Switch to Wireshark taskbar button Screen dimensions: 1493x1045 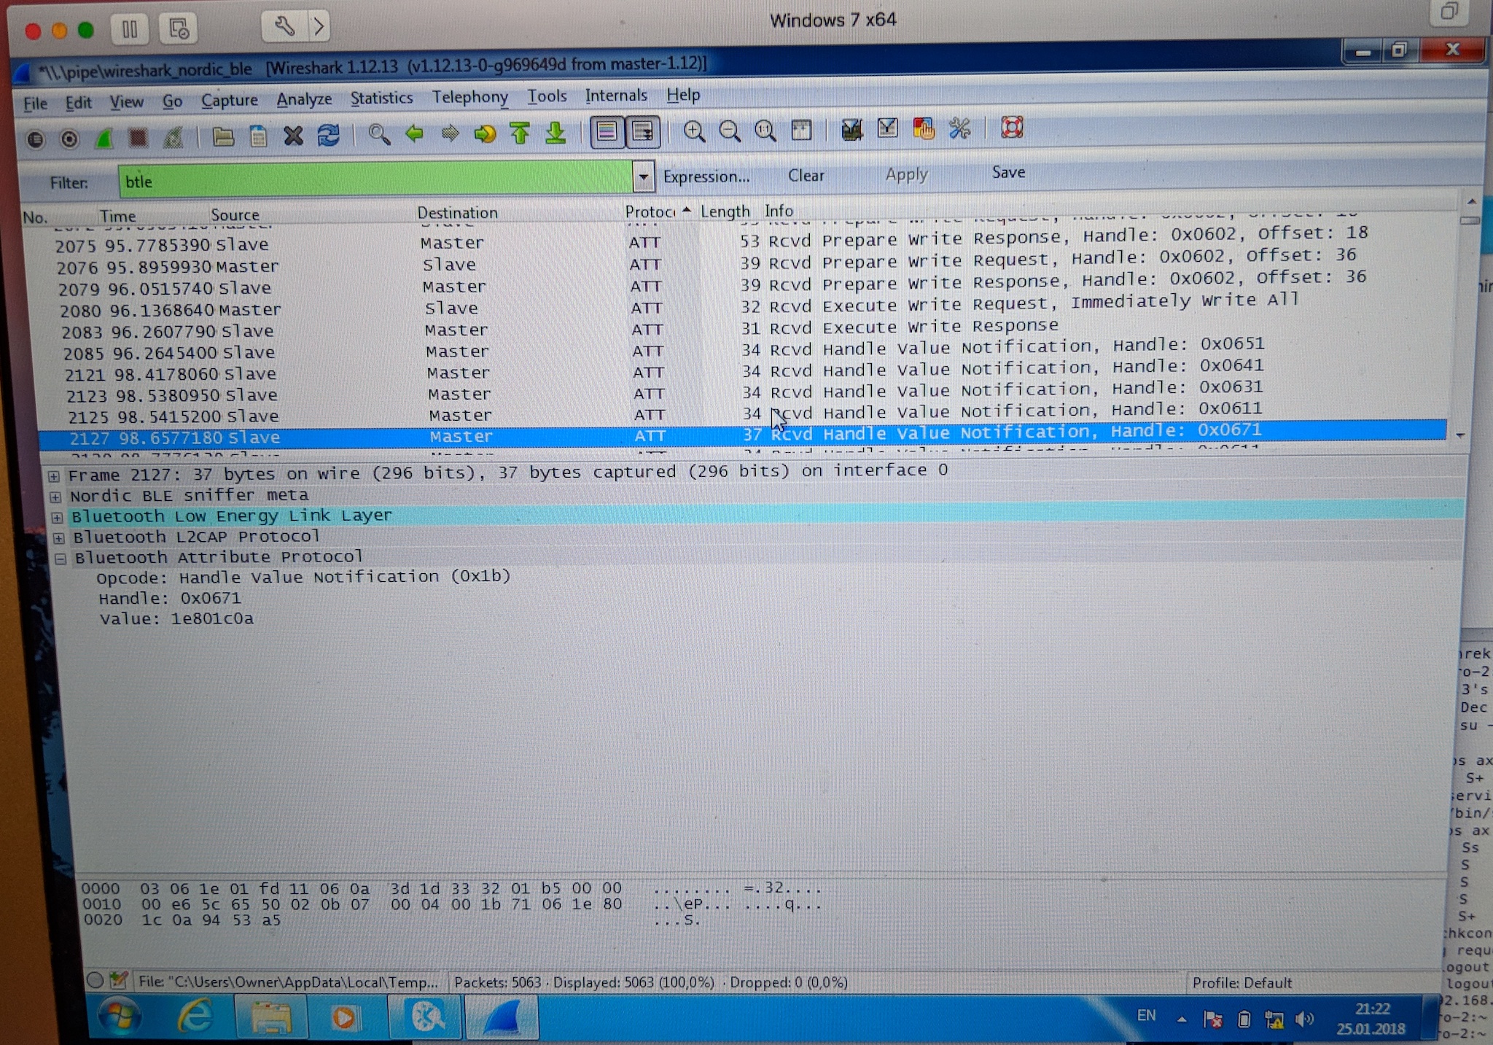(x=502, y=1017)
